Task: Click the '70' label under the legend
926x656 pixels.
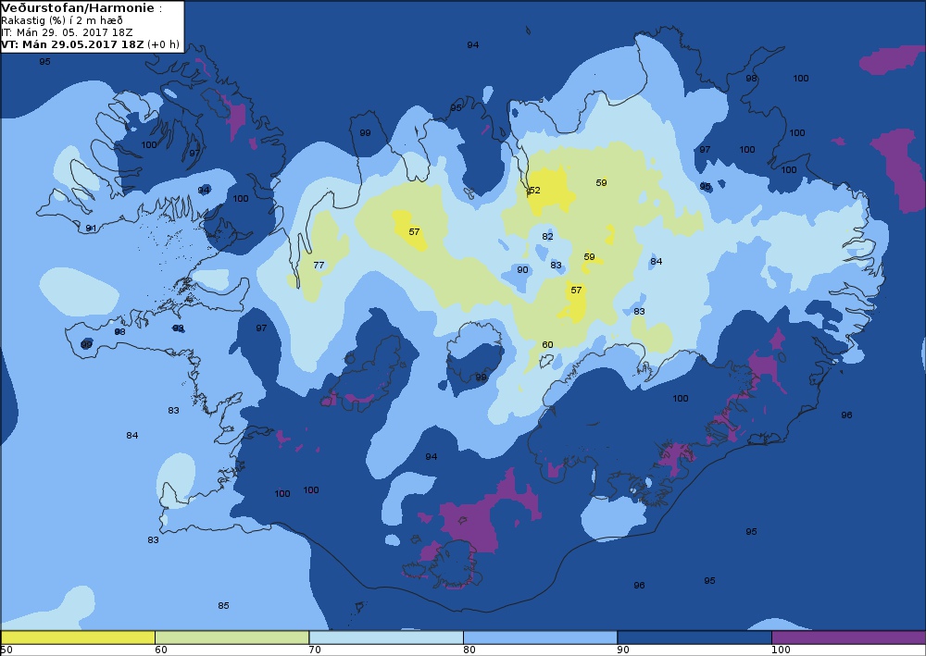Action: click(x=316, y=650)
